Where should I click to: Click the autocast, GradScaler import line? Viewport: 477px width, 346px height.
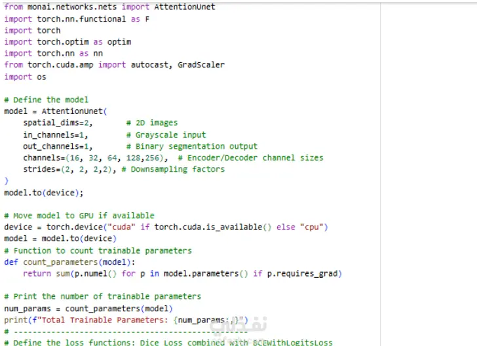click(115, 65)
